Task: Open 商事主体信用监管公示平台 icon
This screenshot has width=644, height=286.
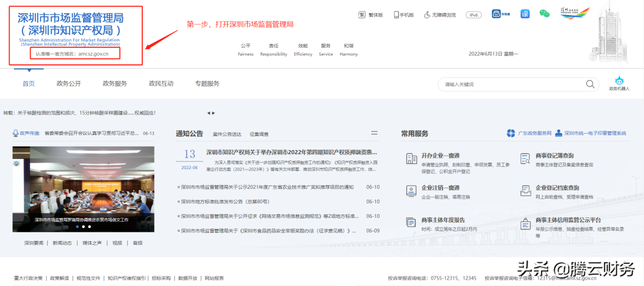Action: [525, 222]
